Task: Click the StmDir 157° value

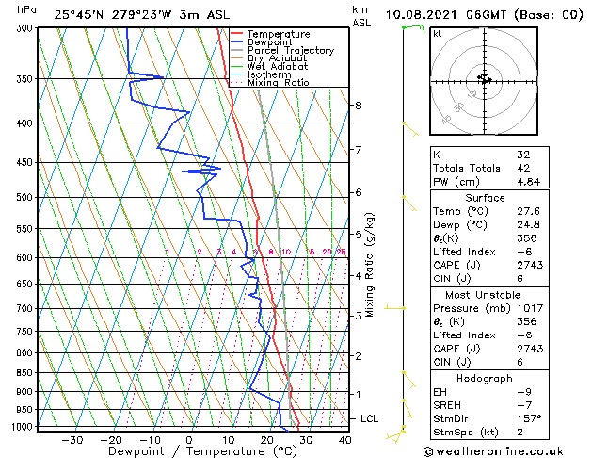Action: point(529,418)
